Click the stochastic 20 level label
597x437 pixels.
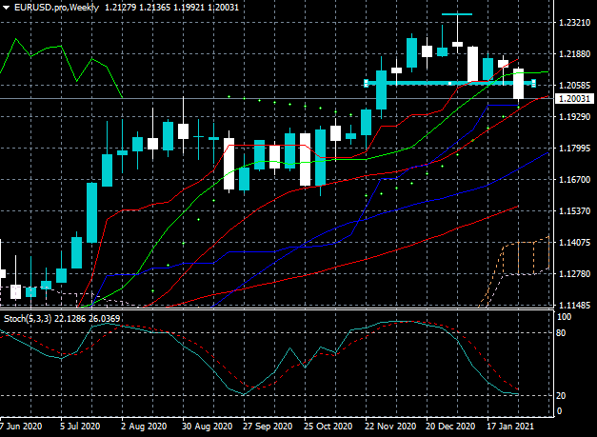tap(561, 396)
